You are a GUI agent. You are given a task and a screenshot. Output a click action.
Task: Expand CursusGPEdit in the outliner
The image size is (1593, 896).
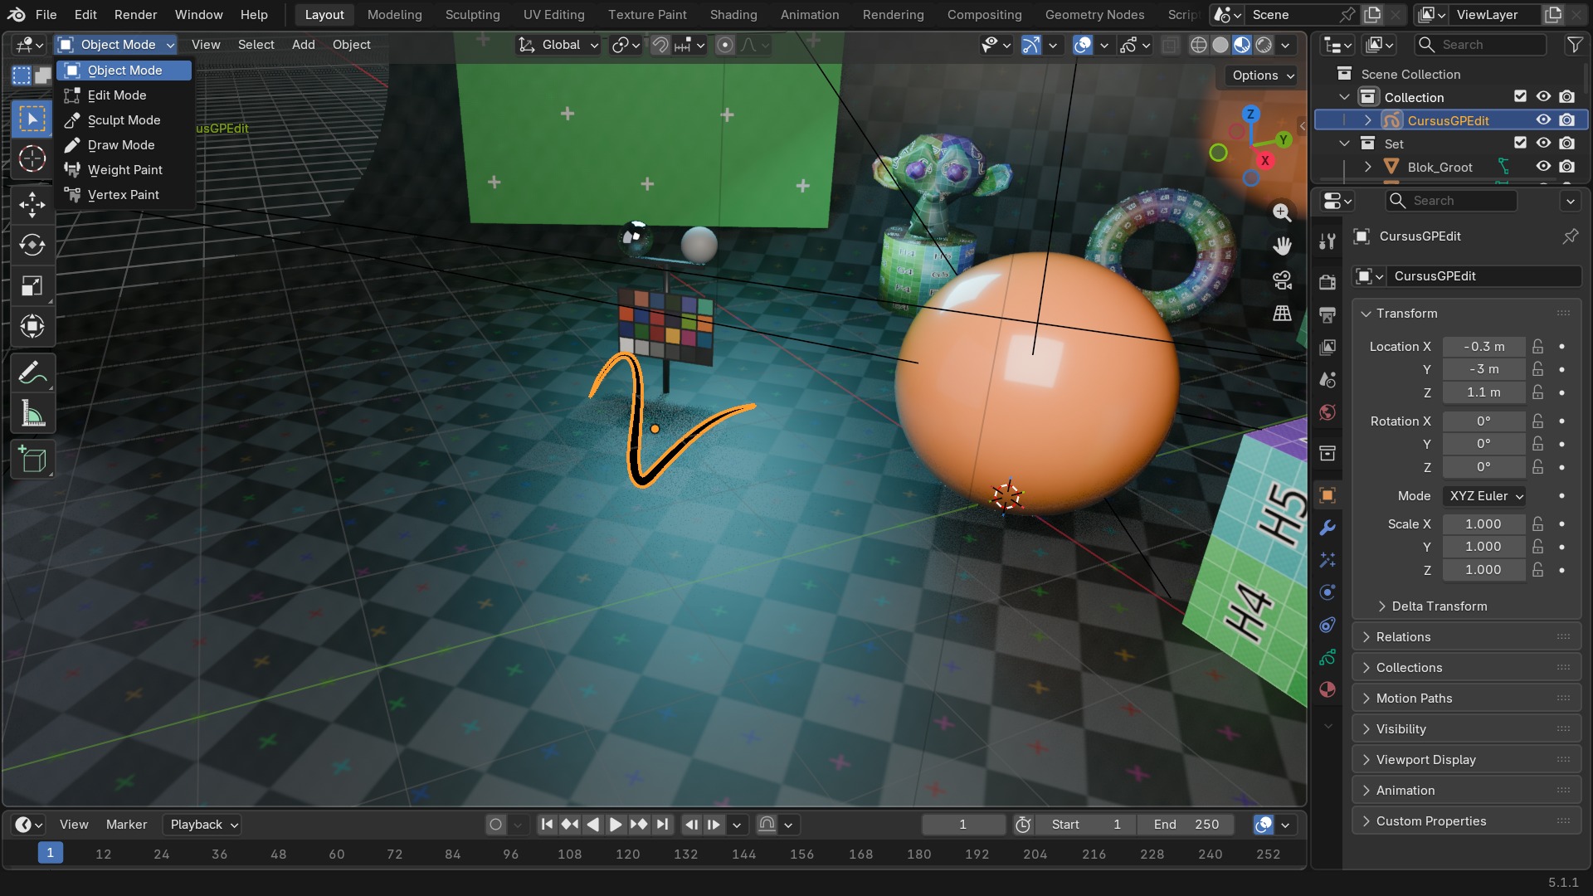click(x=1368, y=120)
